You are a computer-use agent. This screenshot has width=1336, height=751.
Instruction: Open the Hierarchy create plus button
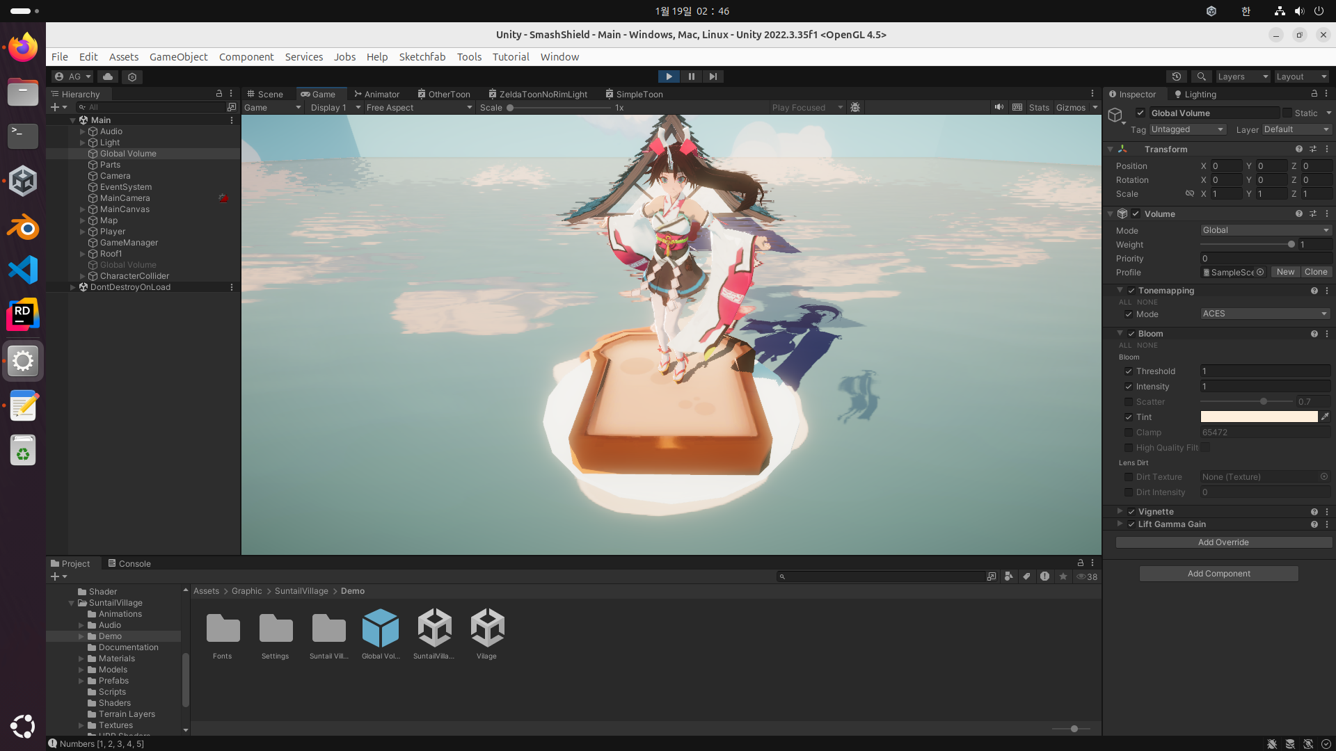58,107
